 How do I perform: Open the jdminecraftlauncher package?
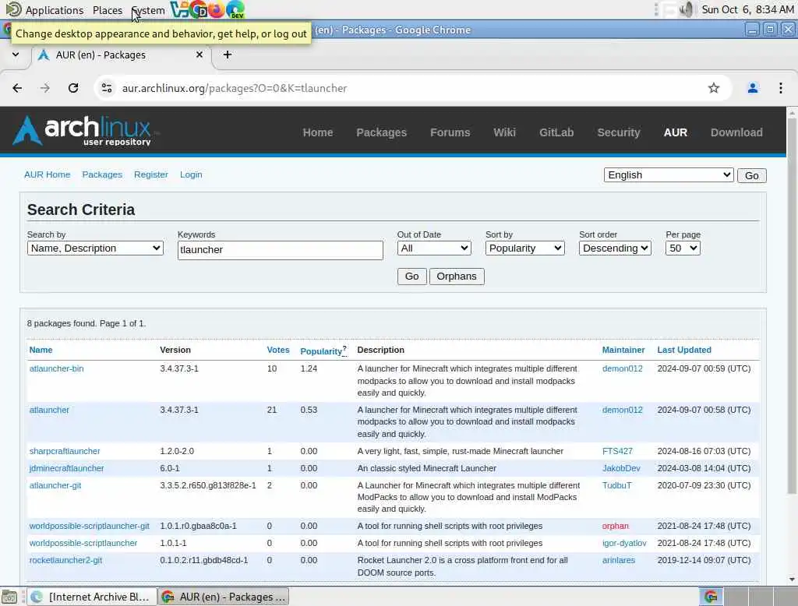click(67, 468)
